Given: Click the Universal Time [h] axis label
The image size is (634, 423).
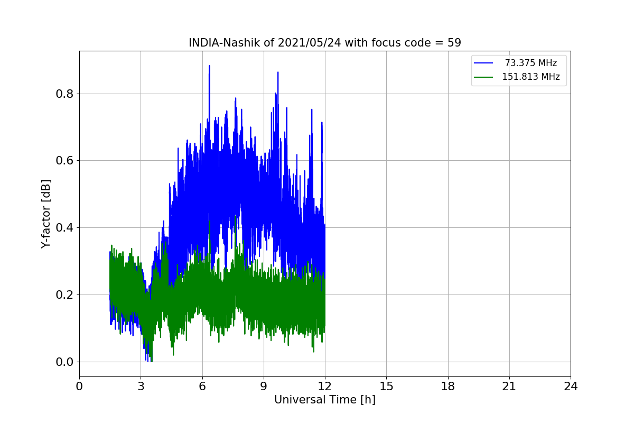Looking at the screenshot, I should coord(325,400).
